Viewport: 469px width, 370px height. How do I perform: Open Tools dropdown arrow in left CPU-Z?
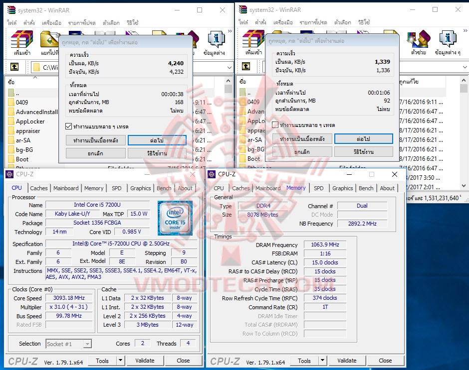pos(120,361)
